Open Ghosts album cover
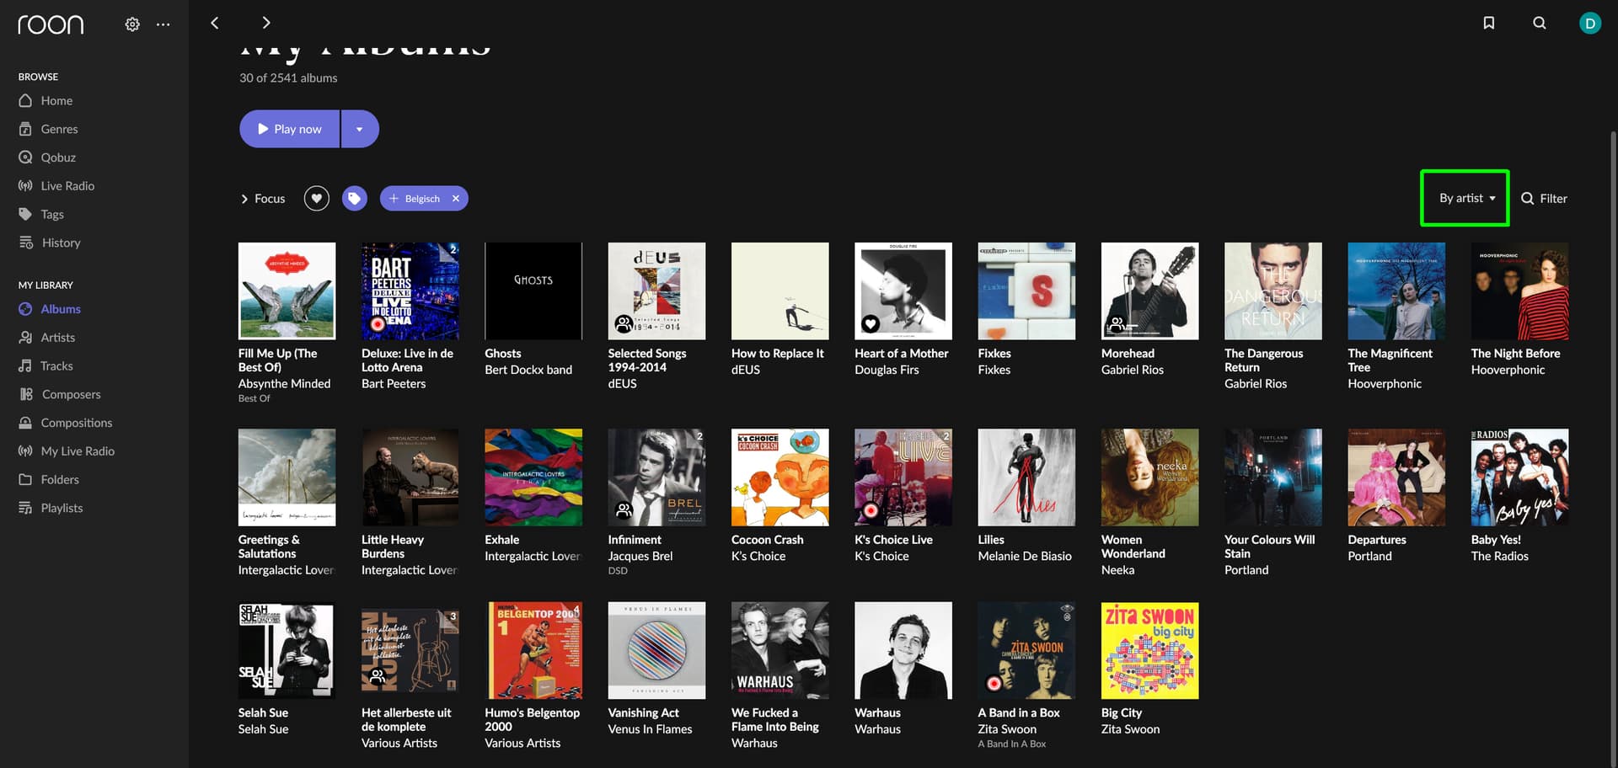1618x768 pixels. click(x=533, y=291)
